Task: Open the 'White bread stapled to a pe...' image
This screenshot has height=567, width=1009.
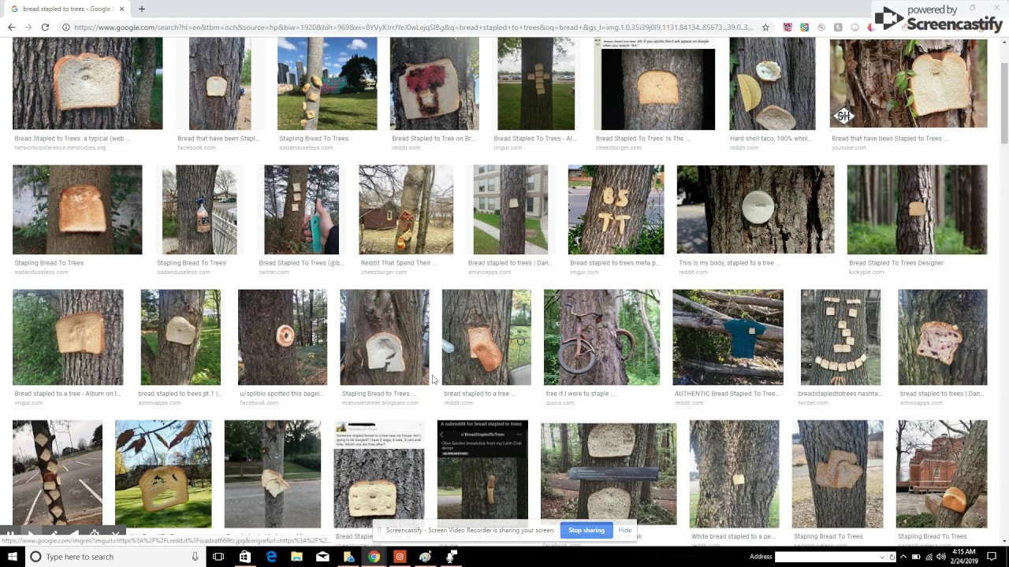Action: (x=734, y=473)
